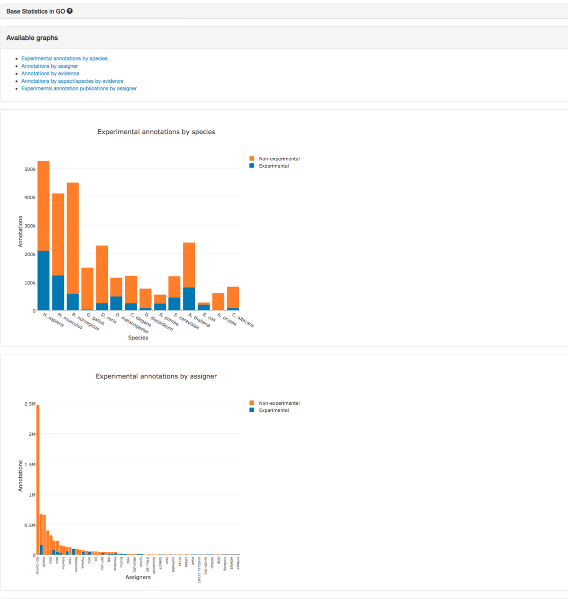This screenshot has height=599, width=568.
Task: Click the Experimental annotations by assigner title
Action: click(156, 376)
